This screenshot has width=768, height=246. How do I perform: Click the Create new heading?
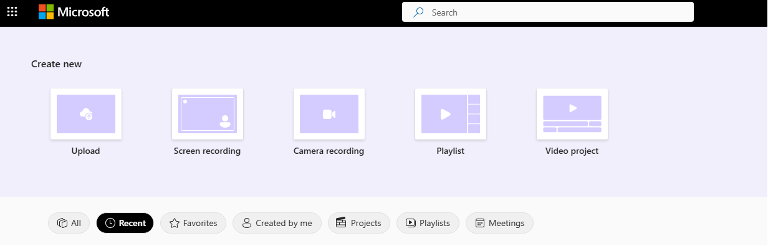(57, 64)
